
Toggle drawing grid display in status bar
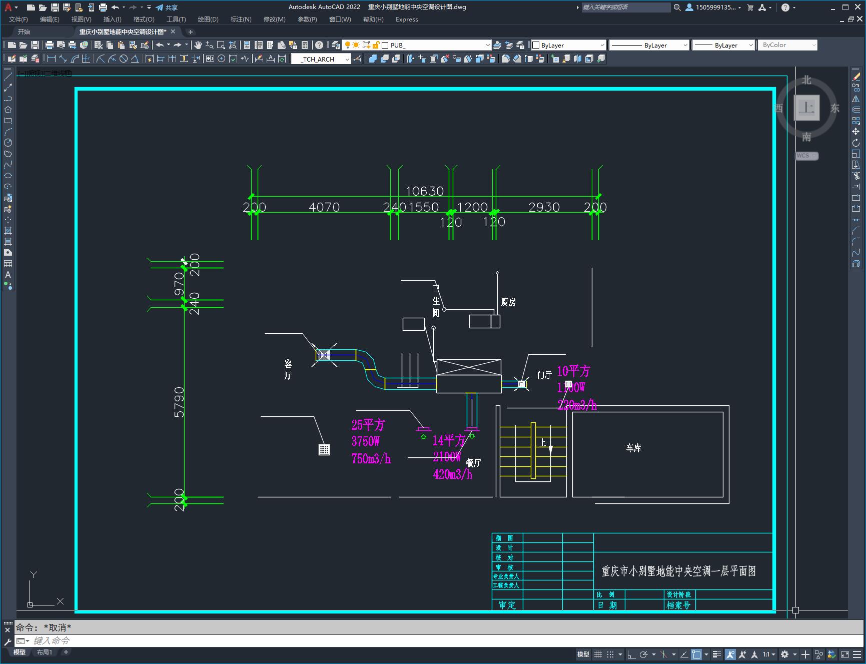coord(598,654)
